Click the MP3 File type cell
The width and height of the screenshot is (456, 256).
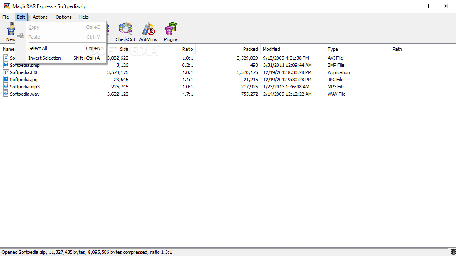336,87
